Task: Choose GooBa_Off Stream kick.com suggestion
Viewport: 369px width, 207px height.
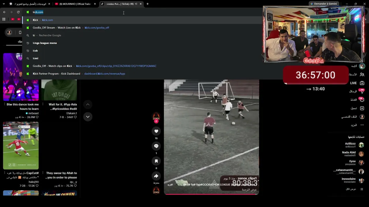Action: click(143, 28)
